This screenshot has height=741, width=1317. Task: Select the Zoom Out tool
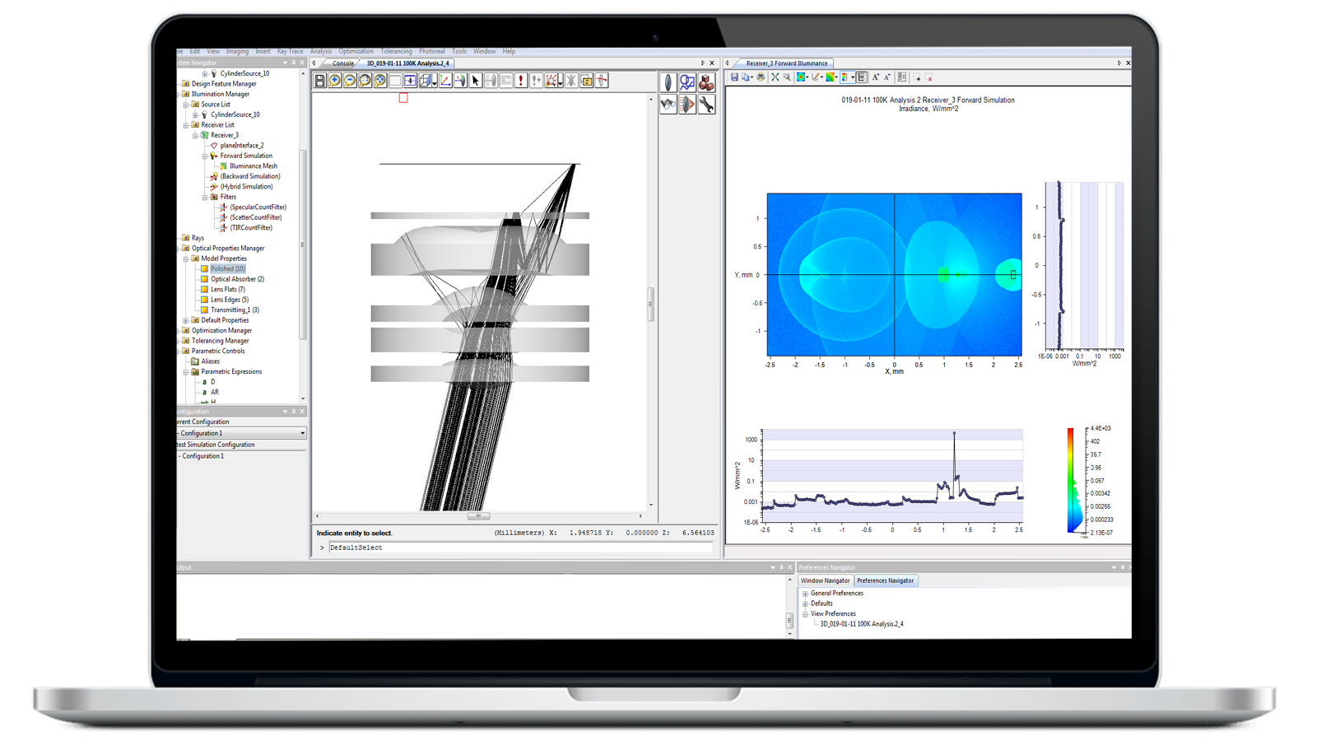(349, 81)
